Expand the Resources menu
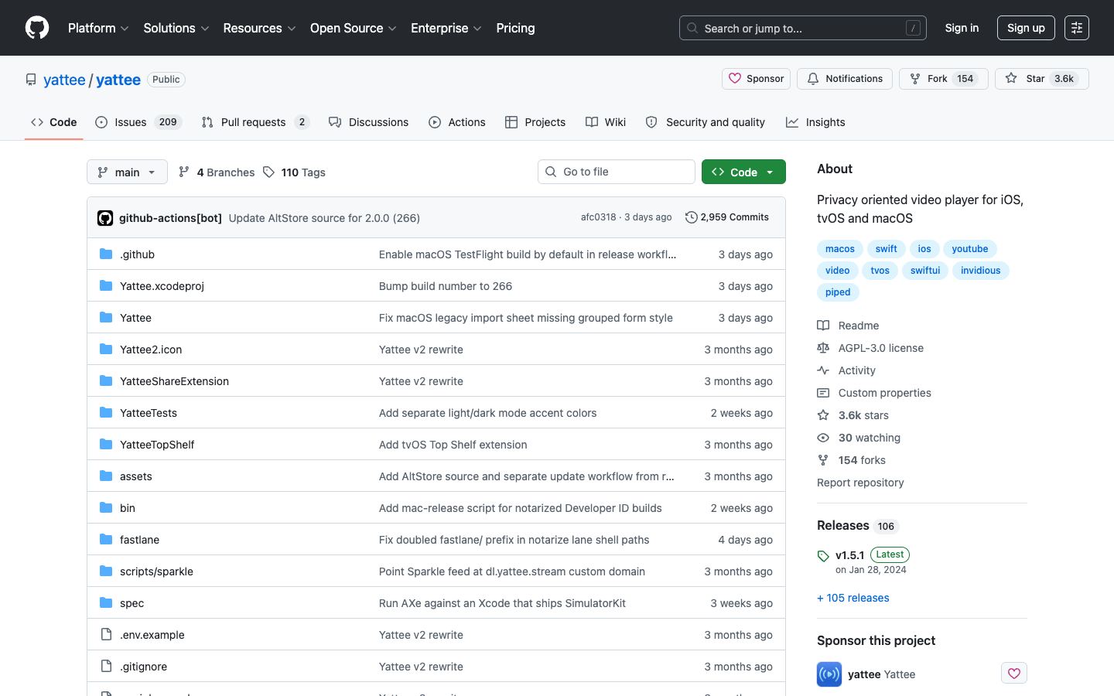 point(259,28)
